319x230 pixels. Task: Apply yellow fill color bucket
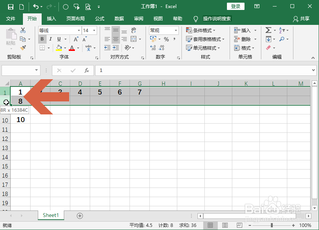tap(59, 48)
